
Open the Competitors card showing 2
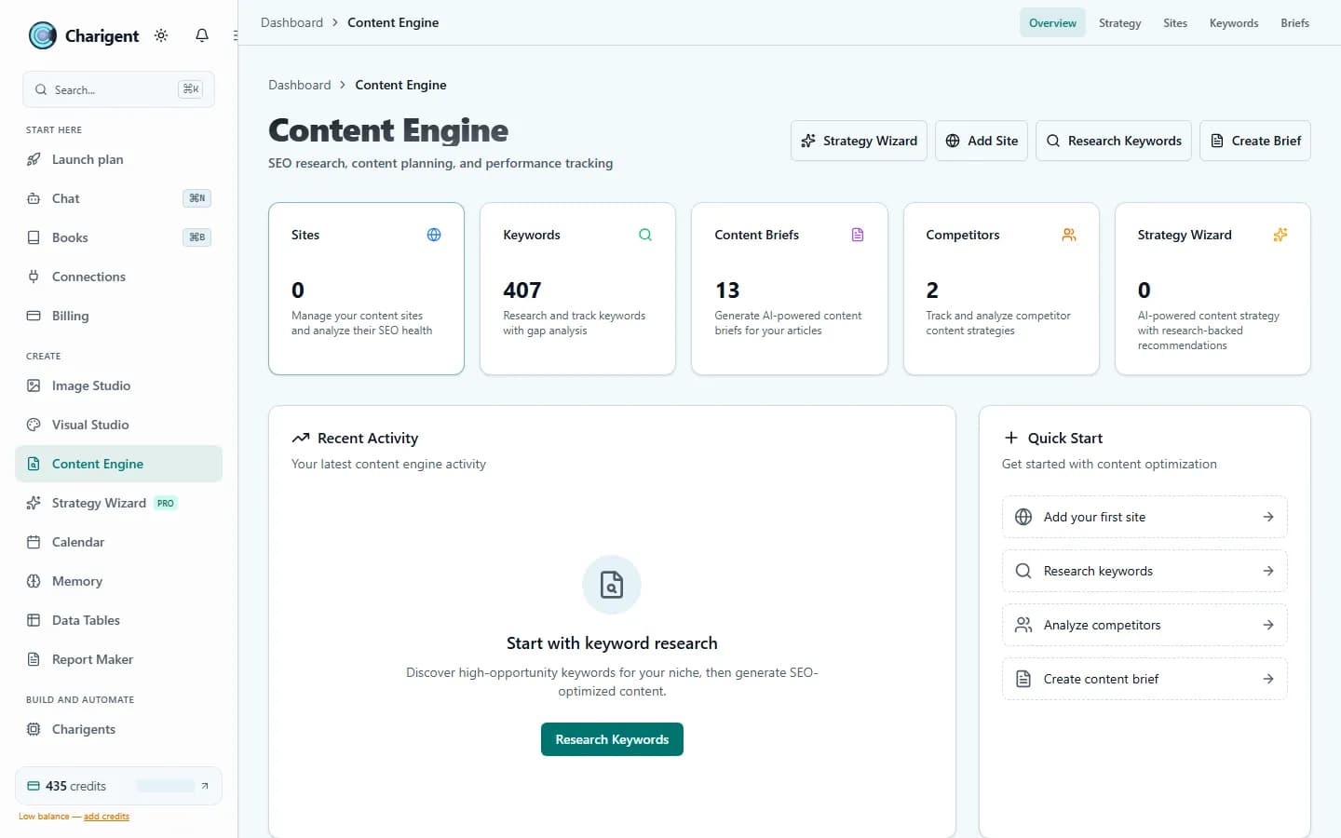point(1001,289)
